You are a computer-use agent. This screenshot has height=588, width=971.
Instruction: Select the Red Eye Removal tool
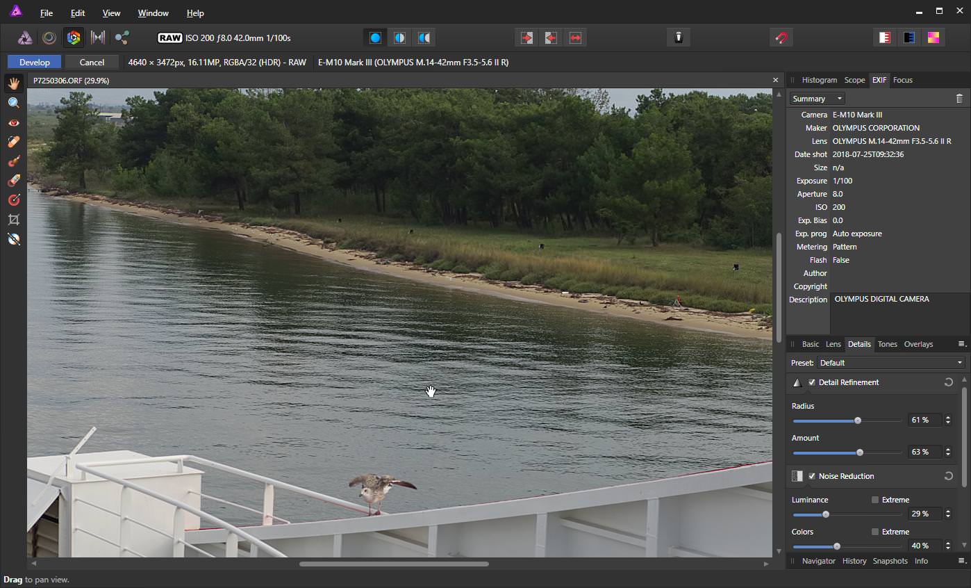coord(13,122)
